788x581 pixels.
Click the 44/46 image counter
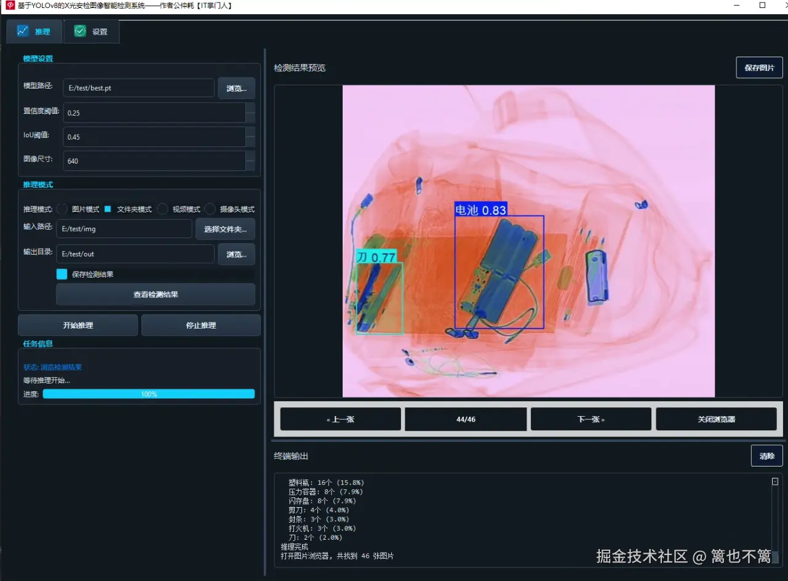[466, 419]
